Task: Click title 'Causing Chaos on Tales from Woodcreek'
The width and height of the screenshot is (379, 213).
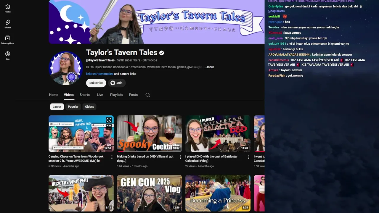Action: (x=76, y=159)
